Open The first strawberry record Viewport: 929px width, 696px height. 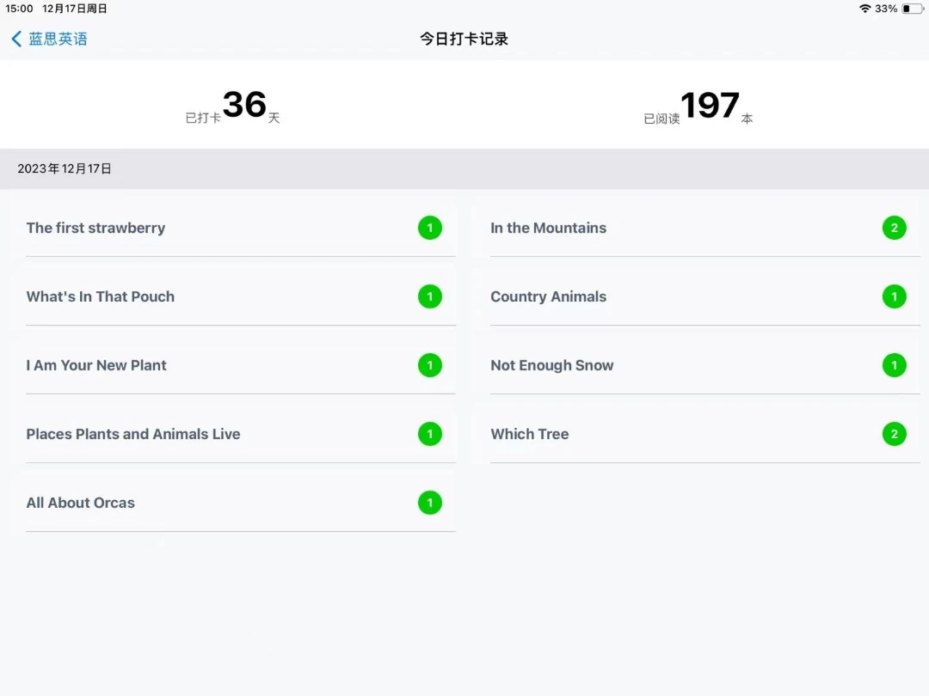(x=95, y=228)
